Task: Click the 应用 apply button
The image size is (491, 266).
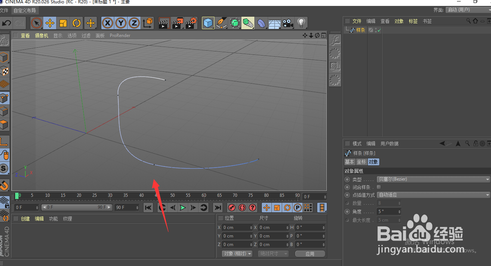Action: (x=310, y=254)
